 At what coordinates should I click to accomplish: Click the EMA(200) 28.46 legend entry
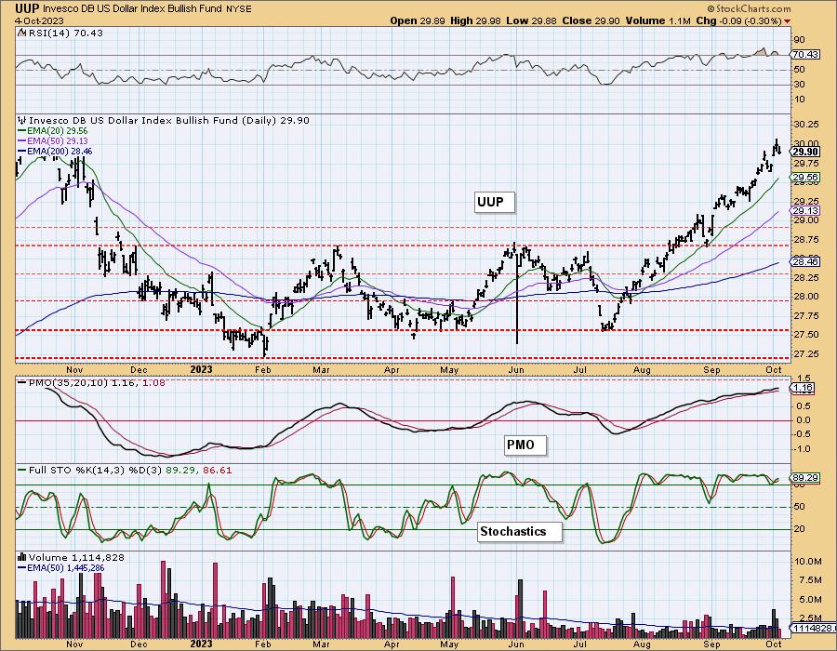[x=55, y=151]
